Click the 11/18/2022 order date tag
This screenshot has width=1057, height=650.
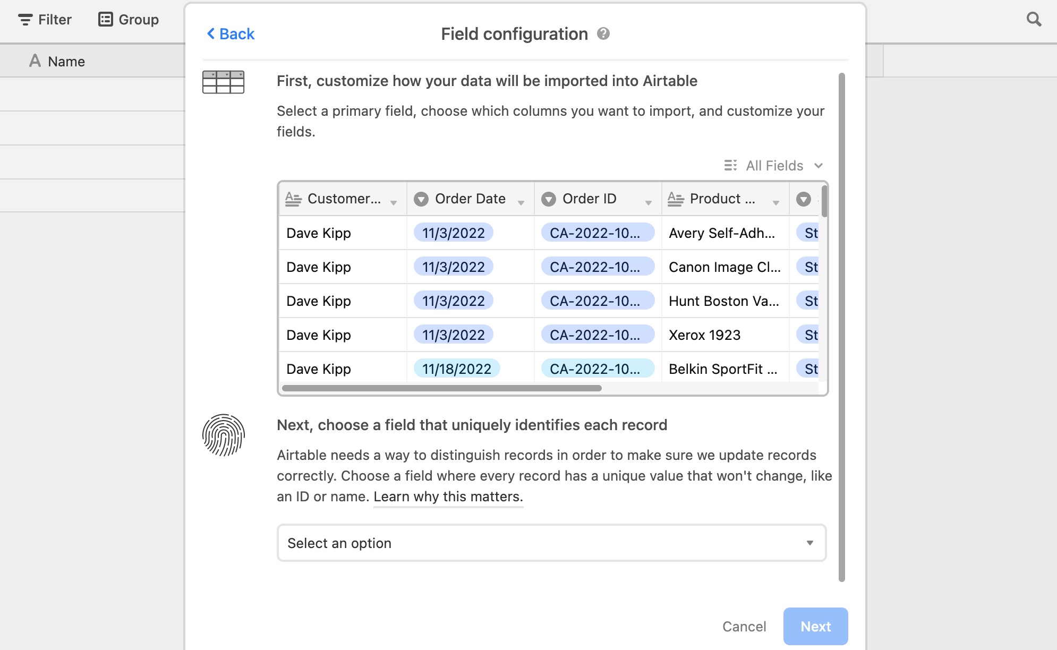457,369
